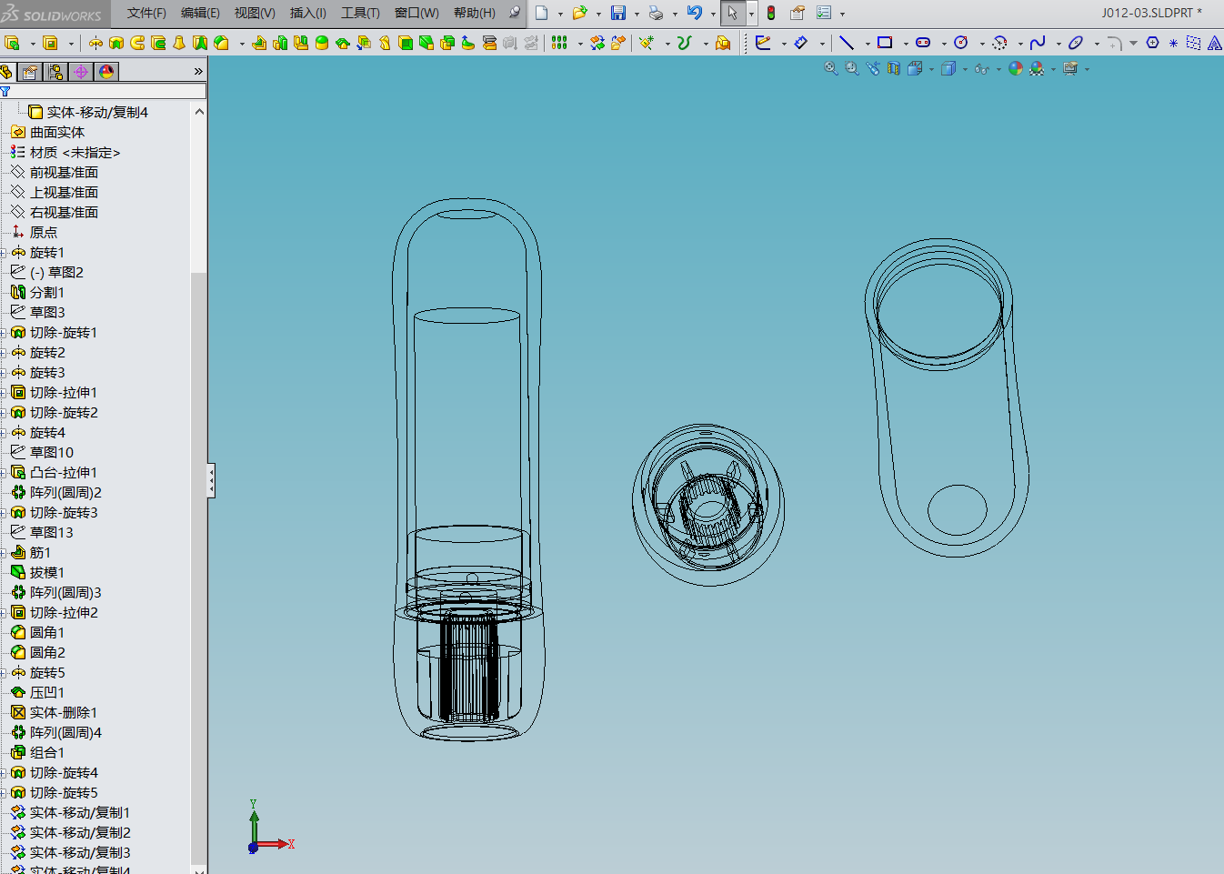Image resolution: width=1224 pixels, height=874 pixels.
Task: Expand the hidden manager tabs chevron
Action: point(198,71)
